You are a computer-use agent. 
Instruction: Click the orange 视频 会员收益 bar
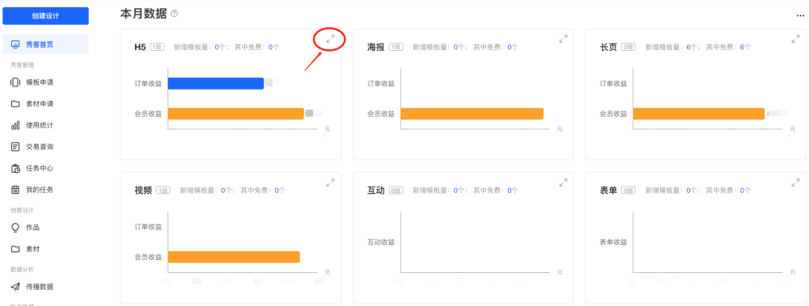(x=234, y=257)
